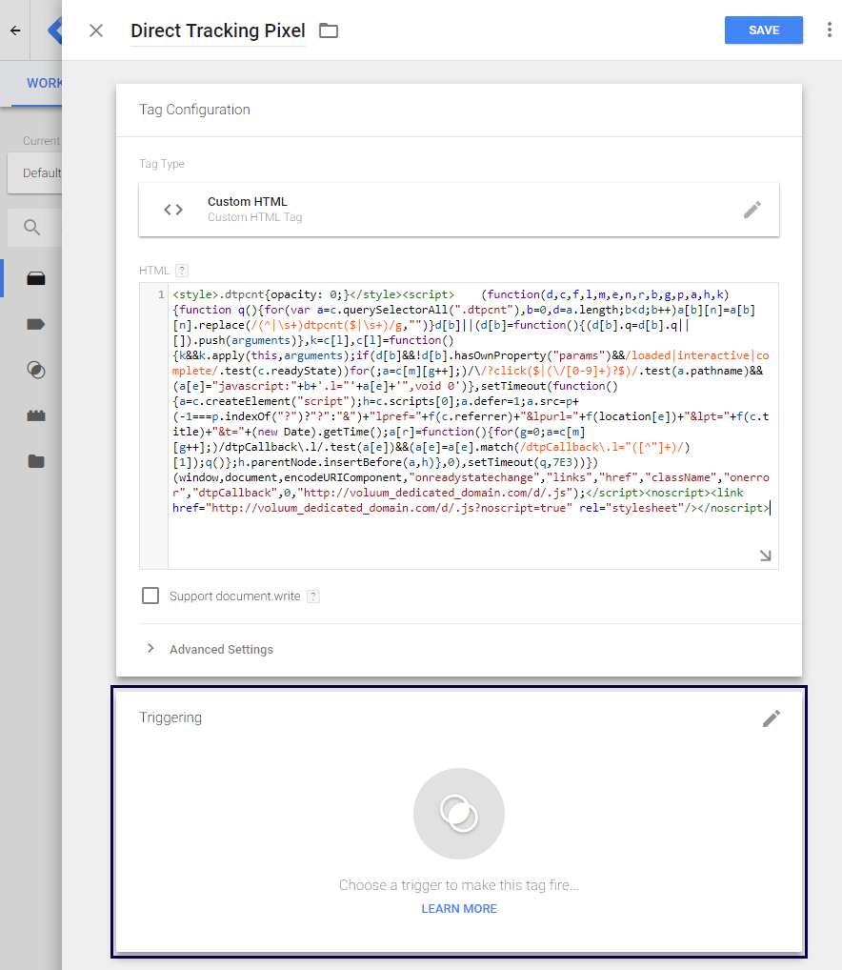Switch to the Workspace tab
The height and width of the screenshot is (970, 842).
point(44,83)
